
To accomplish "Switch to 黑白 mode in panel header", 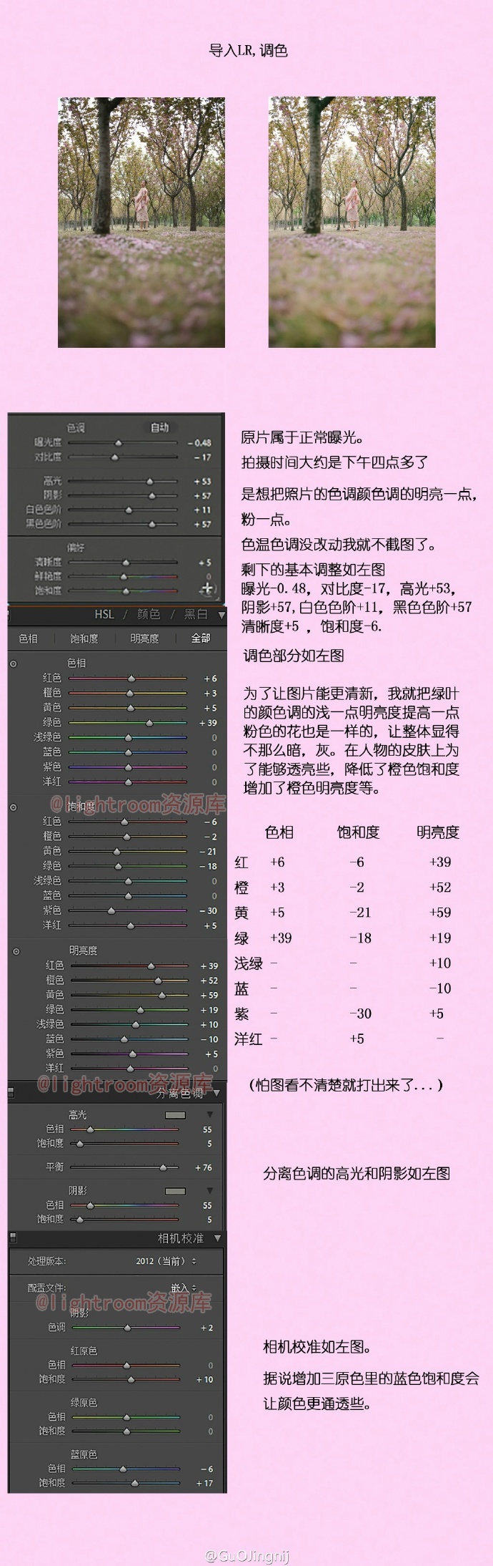I will tap(195, 614).
